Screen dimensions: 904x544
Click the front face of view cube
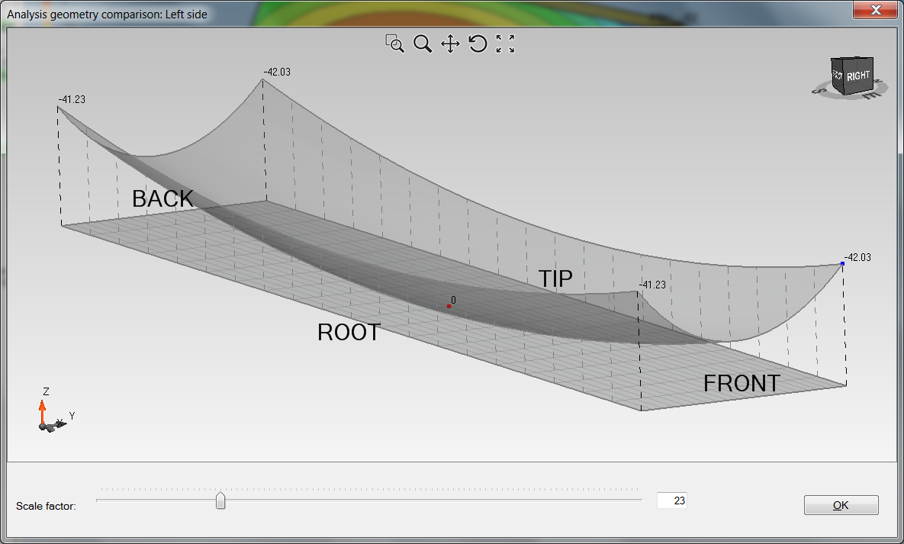click(x=837, y=76)
